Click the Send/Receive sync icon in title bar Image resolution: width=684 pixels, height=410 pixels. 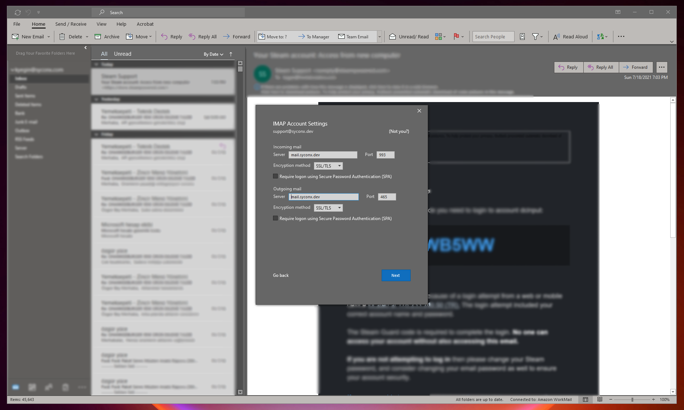pos(17,12)
